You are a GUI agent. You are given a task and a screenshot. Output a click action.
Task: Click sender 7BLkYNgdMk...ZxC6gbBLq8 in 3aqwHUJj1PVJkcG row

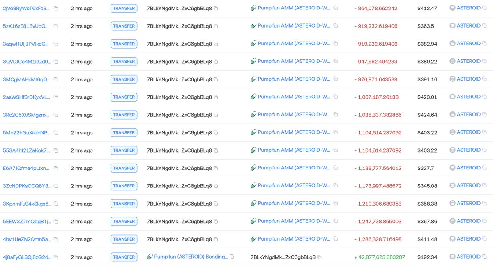pos(179,44)
